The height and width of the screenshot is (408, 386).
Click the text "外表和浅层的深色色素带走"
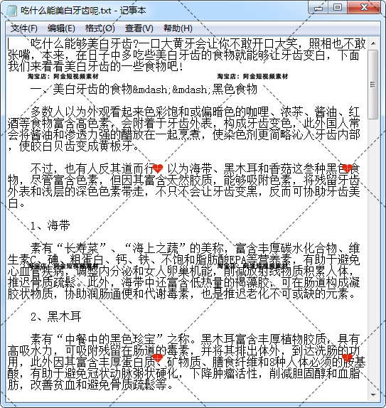coord(75,191)
